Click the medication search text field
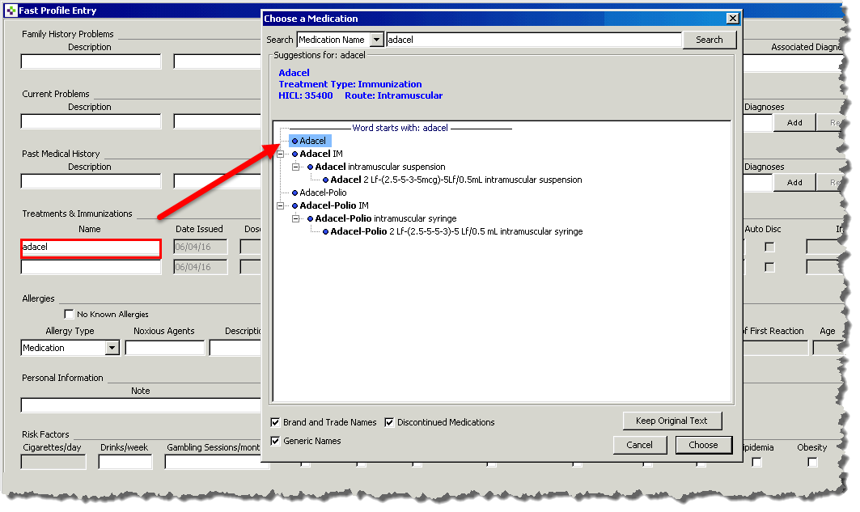This screenshot has width=860, height=512. pos(534,40)
